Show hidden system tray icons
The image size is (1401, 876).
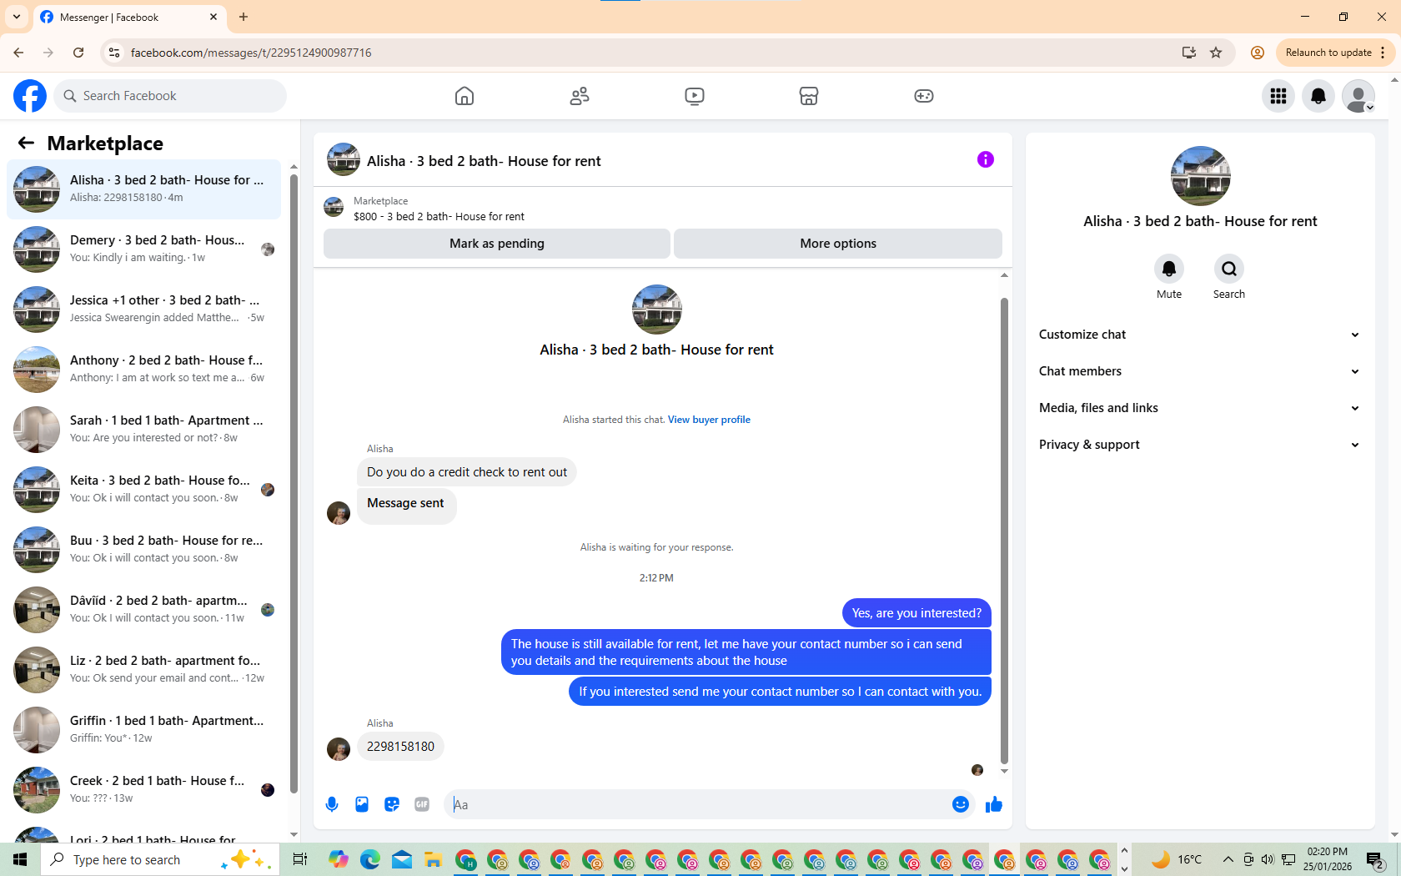tap(1228, 859)
